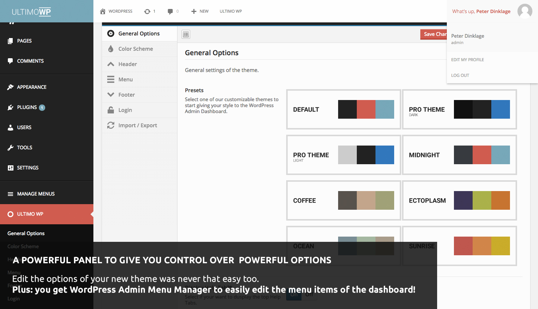Select the General Options tab

[x=139, y=34]
